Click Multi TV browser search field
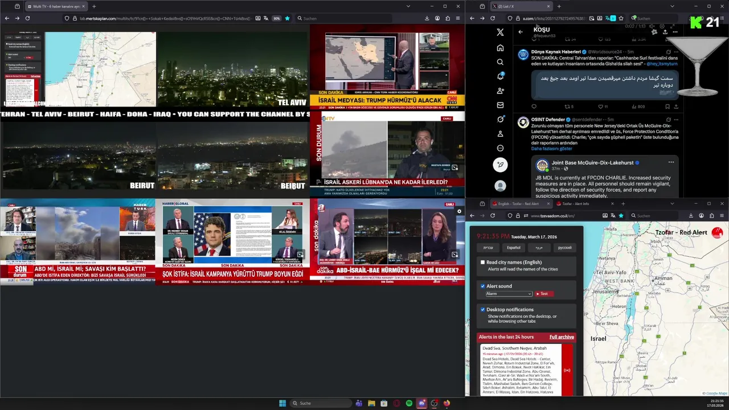 click(343, 18)
